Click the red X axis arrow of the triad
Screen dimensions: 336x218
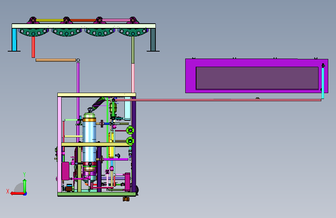click(x=17, y=193)
